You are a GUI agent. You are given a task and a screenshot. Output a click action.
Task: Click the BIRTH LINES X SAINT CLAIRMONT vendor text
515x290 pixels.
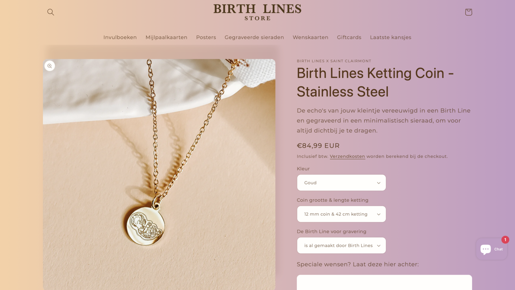(334, 61)
